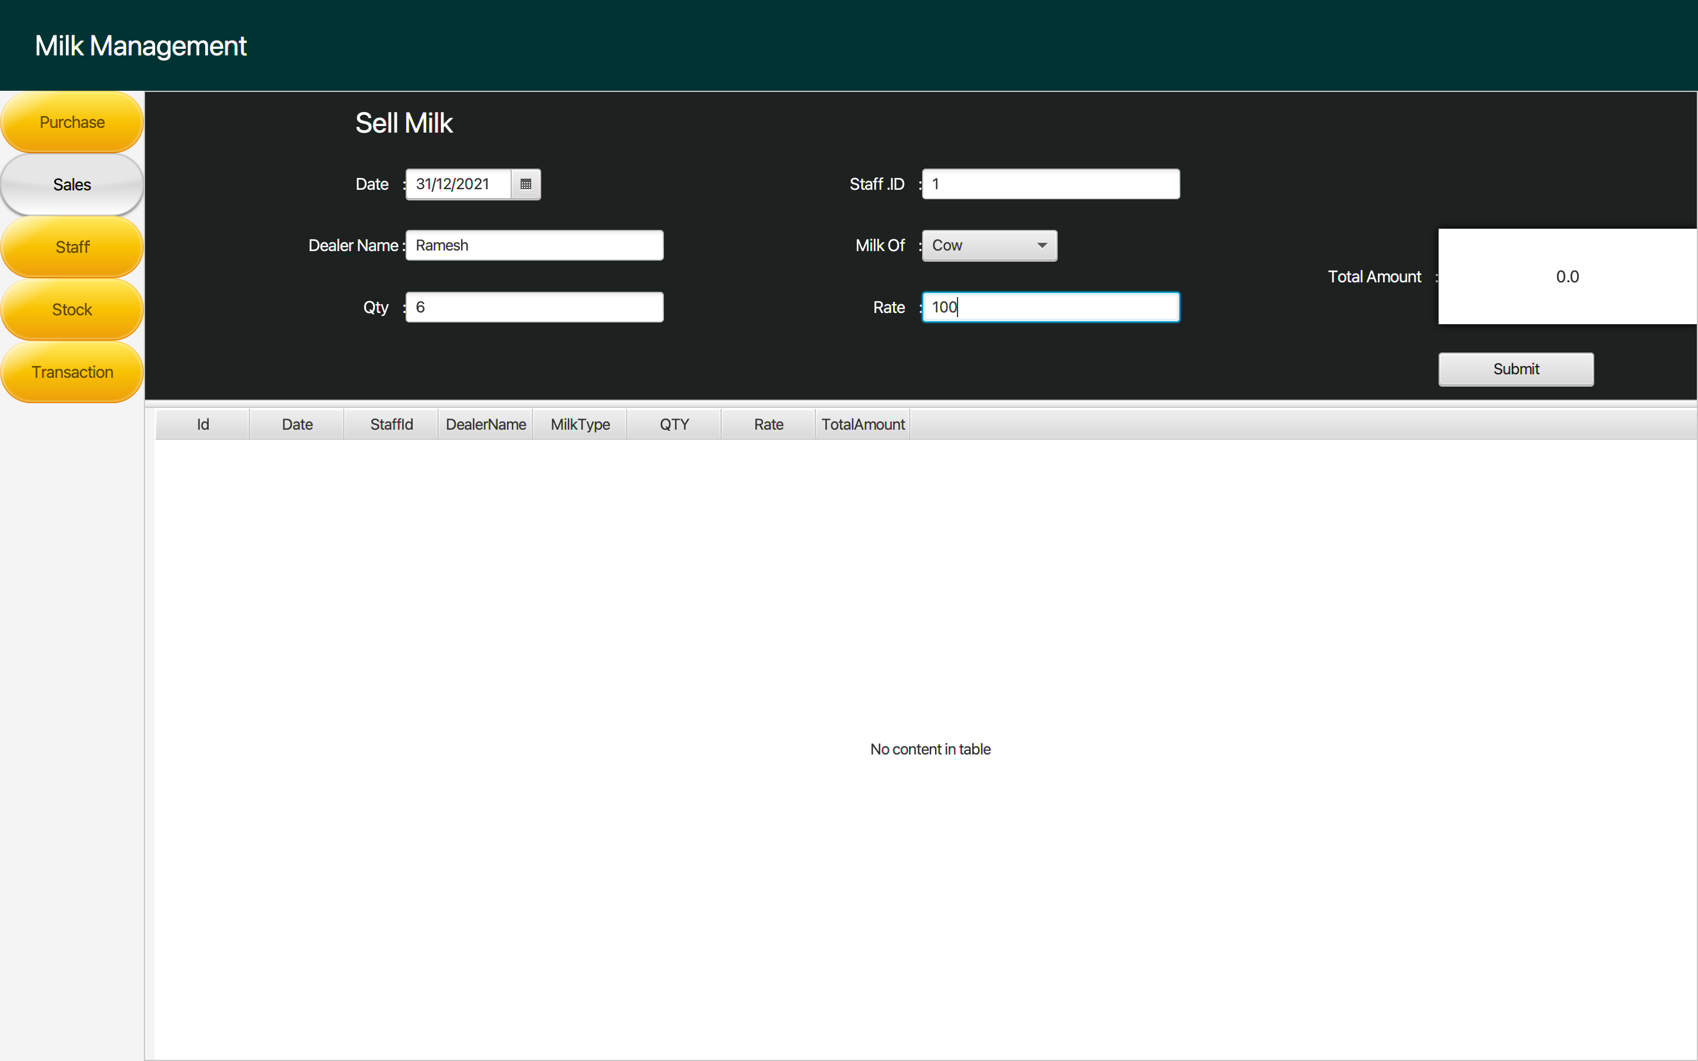Open the Stock section

coord(71,309)
